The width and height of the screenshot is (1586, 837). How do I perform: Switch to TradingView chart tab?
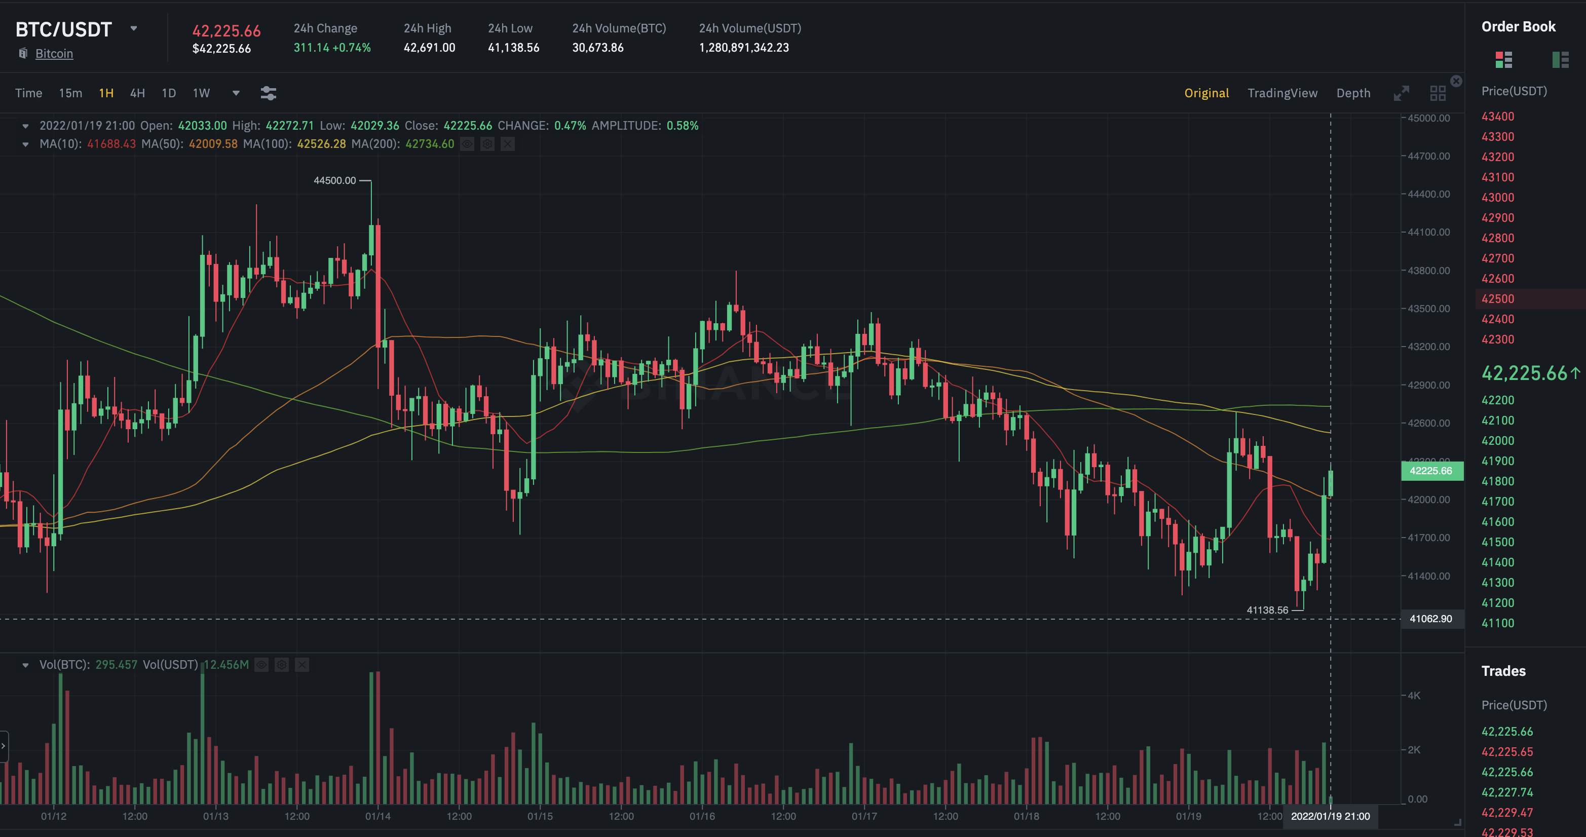point(1282,93)
